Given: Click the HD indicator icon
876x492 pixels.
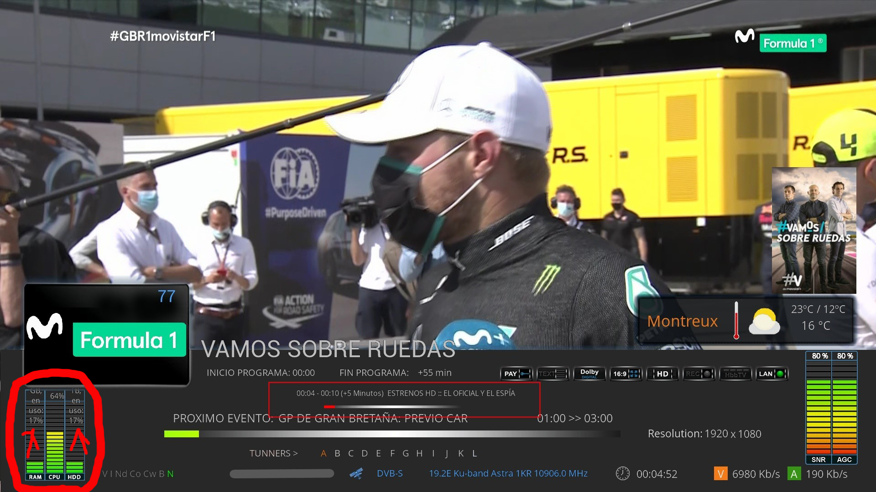Looking at the screenshot, I should (662, 374).
